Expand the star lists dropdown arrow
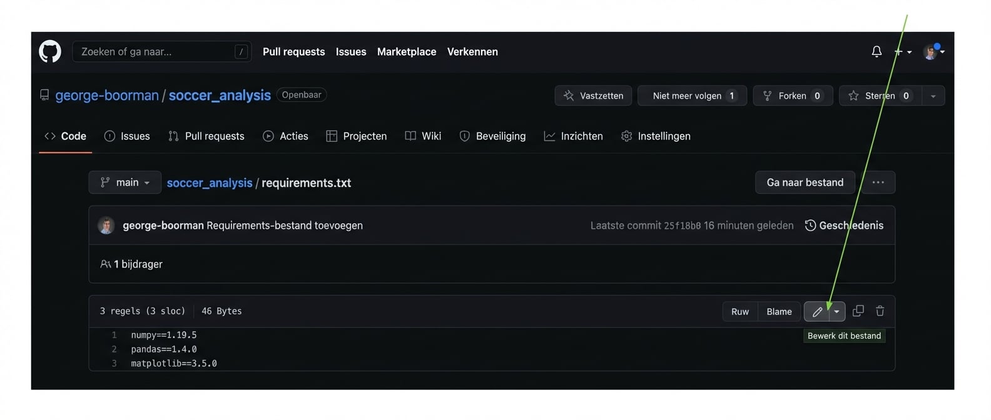Image resolution: width=991 pixels, height=420 pixels. coord(933,96)
